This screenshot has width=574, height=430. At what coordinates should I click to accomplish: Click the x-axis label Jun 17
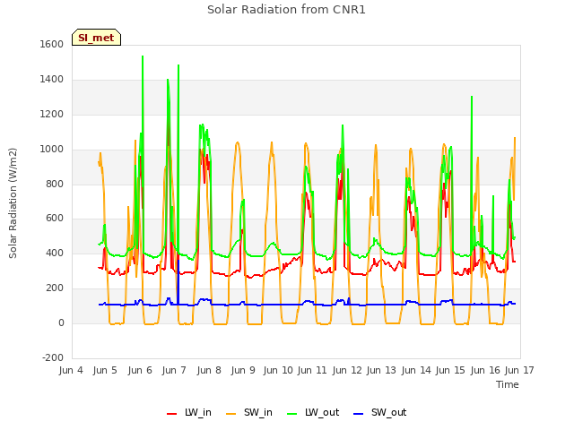519,370
